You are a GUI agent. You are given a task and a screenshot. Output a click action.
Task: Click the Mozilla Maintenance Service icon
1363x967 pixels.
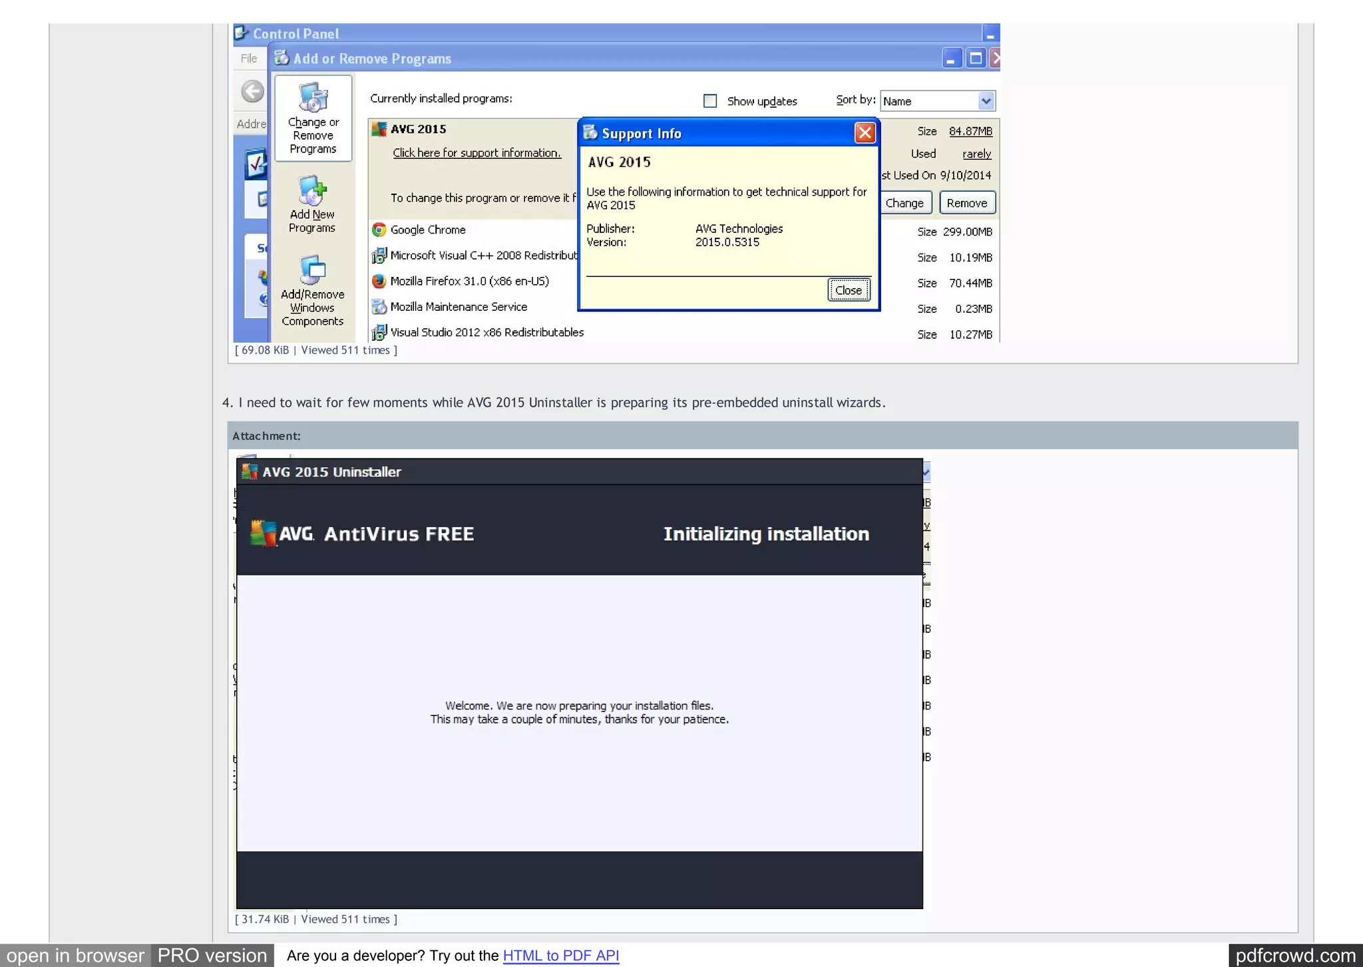[x=379, y=307]
